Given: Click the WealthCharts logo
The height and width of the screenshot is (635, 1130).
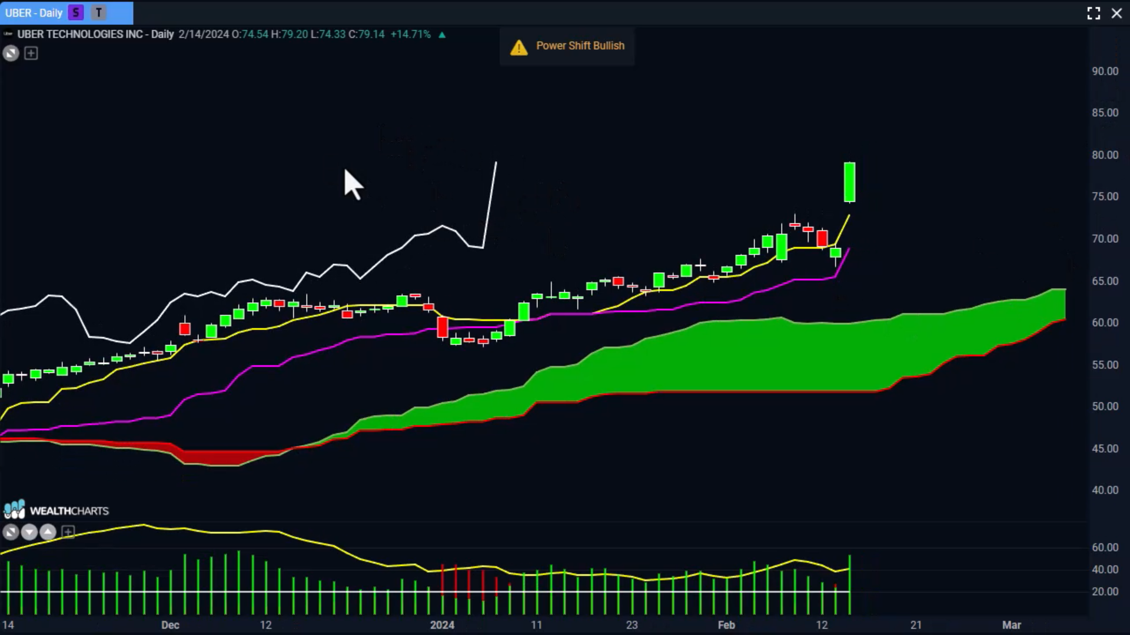Looking at the screenshot, I should (x=56, y=510).
